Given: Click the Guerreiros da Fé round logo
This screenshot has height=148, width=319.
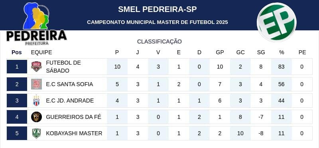Looking at the screenshot, I should (x=36, y=117).
